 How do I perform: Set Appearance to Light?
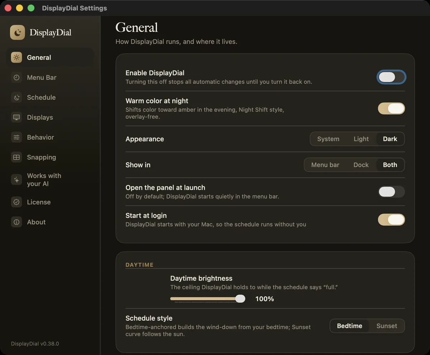[361, 139]
